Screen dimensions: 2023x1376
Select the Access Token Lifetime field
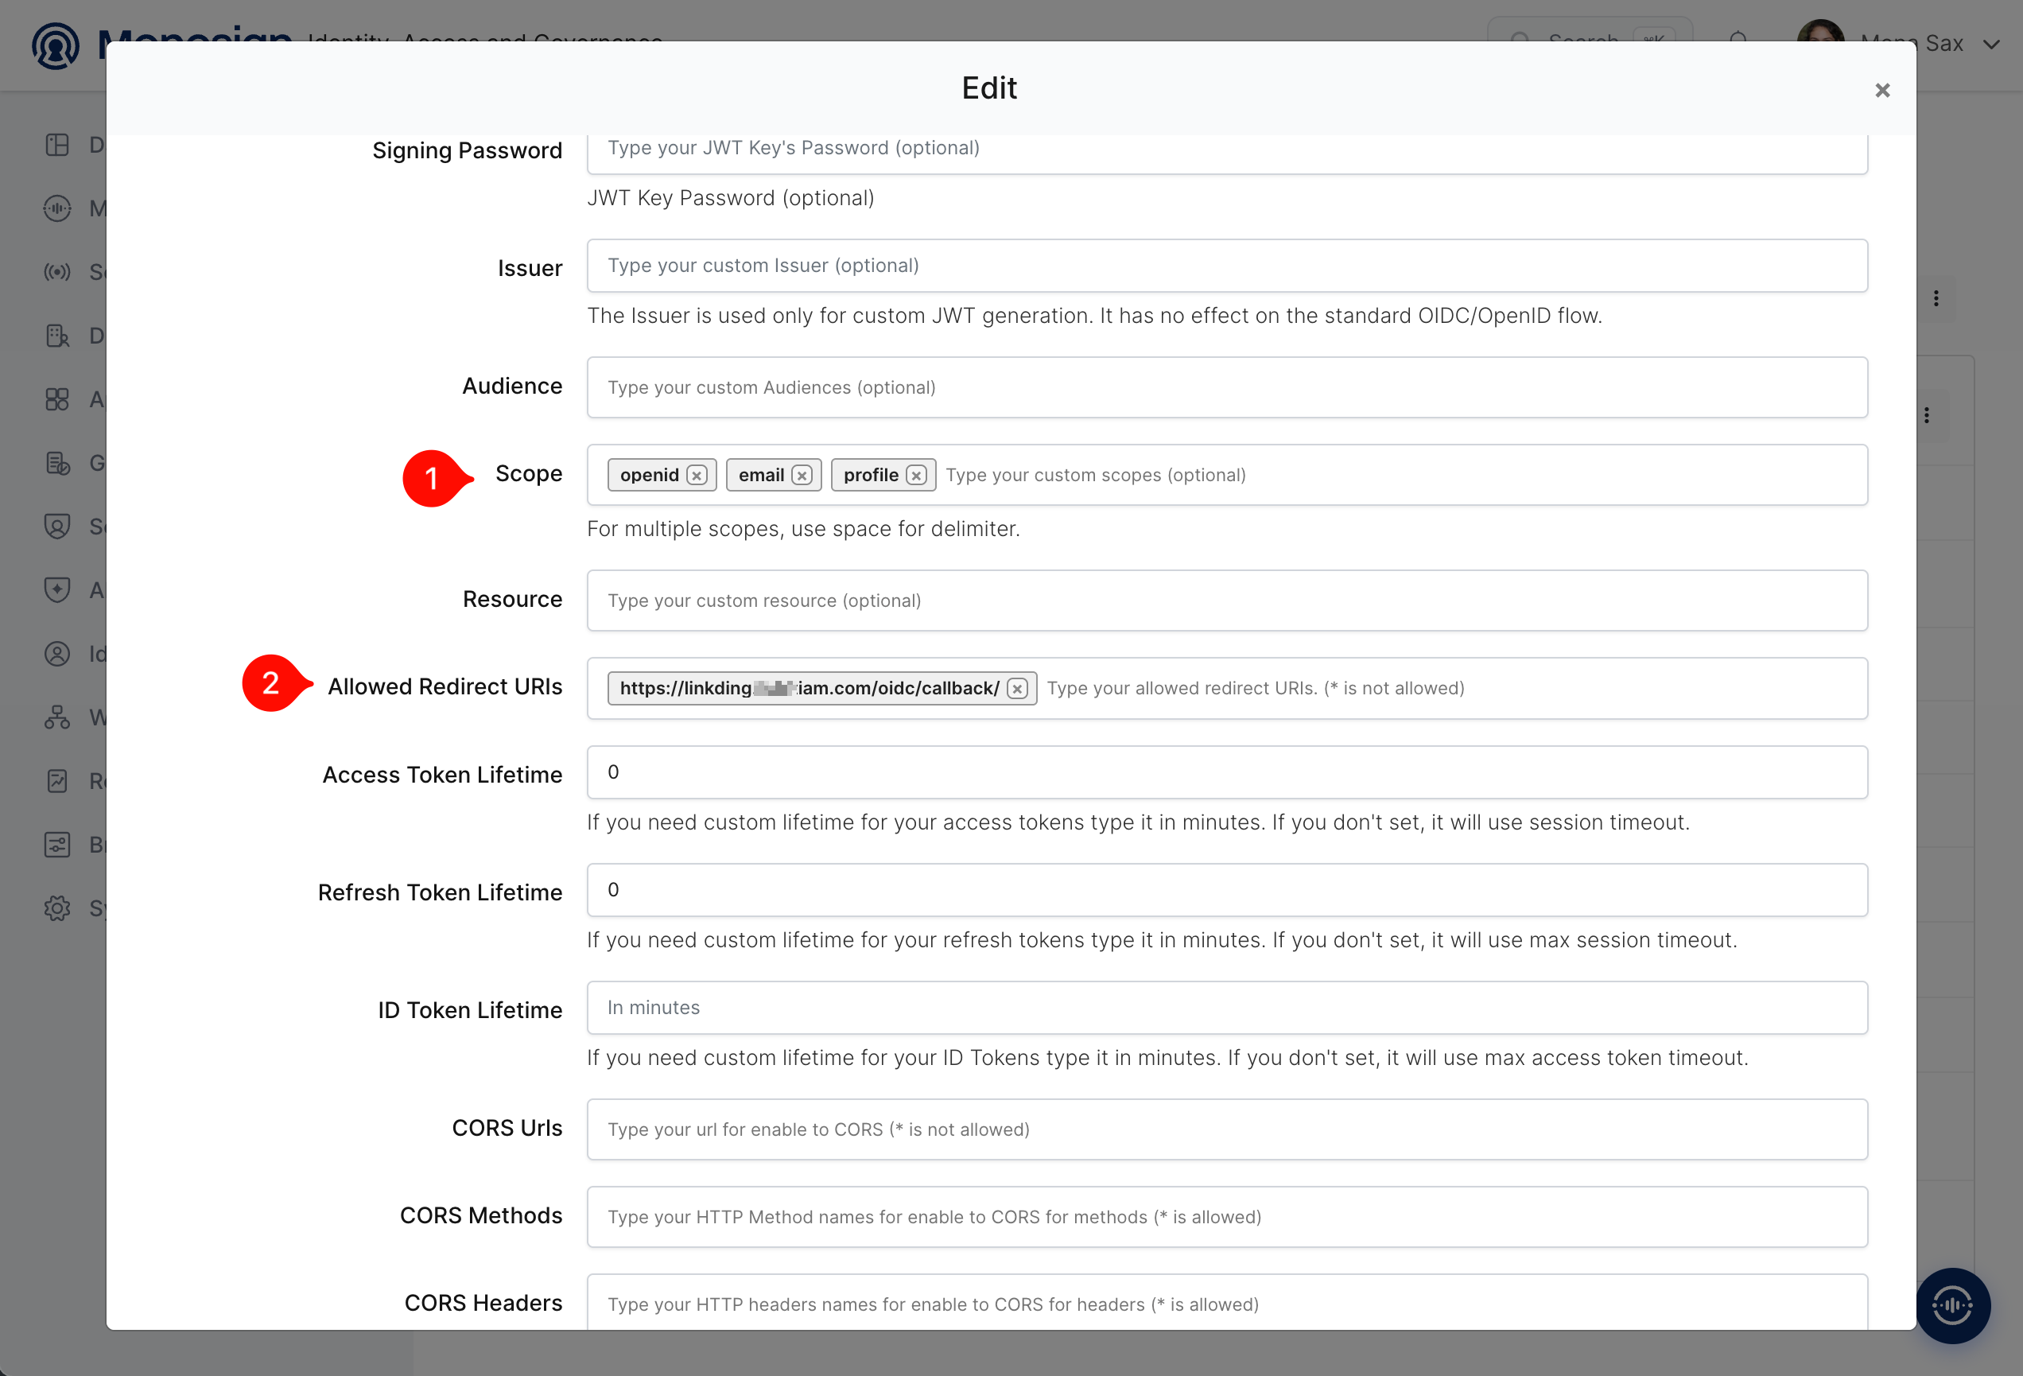click(1226, 772)
